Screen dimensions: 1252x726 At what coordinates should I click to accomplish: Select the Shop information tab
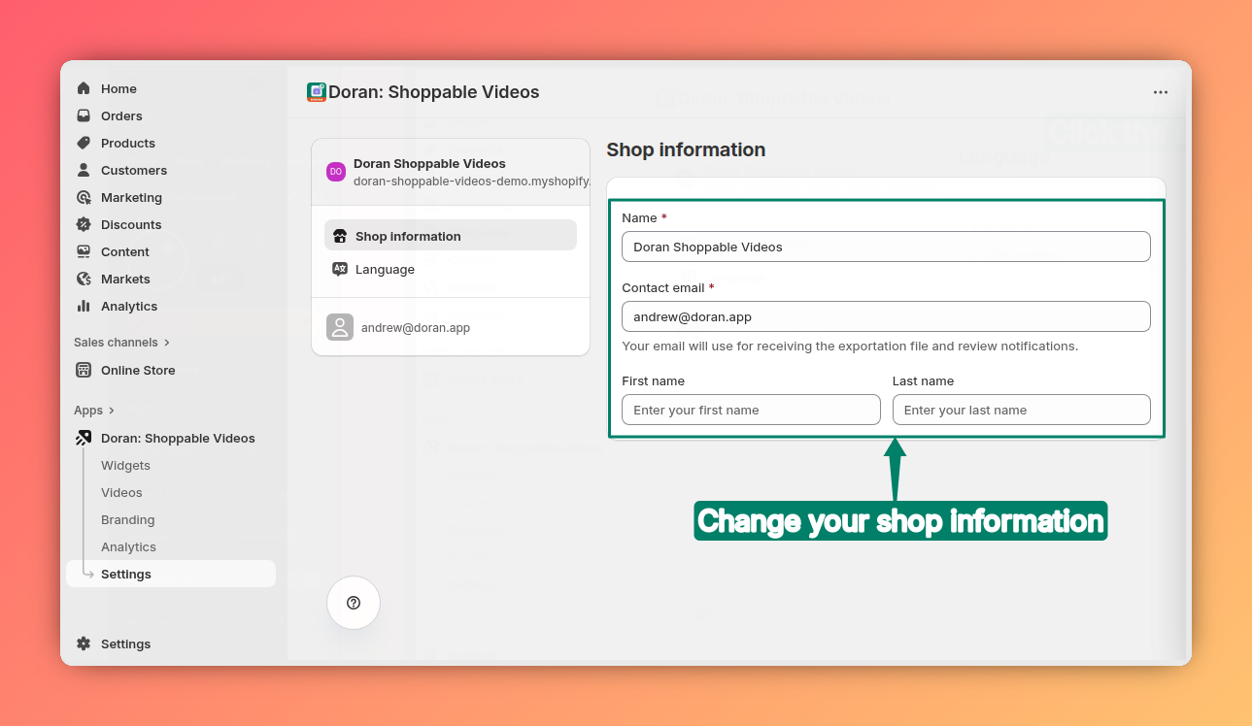click(451, 235)
